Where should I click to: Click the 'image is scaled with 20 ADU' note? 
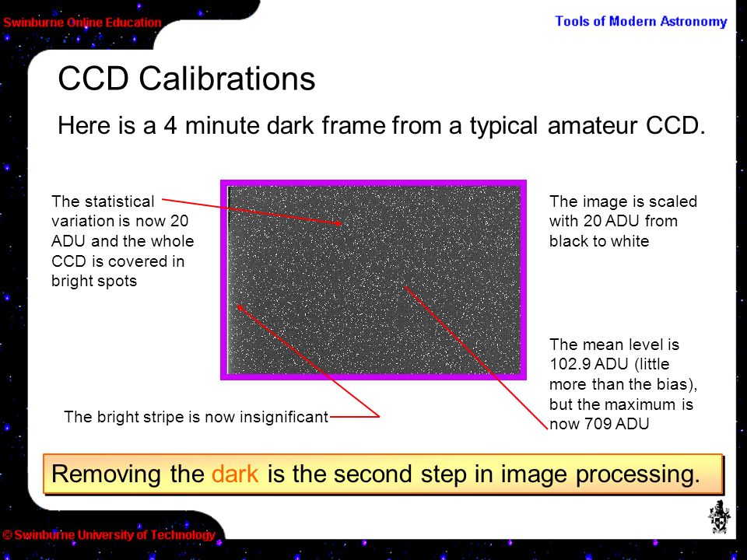(x=622, y=221)
